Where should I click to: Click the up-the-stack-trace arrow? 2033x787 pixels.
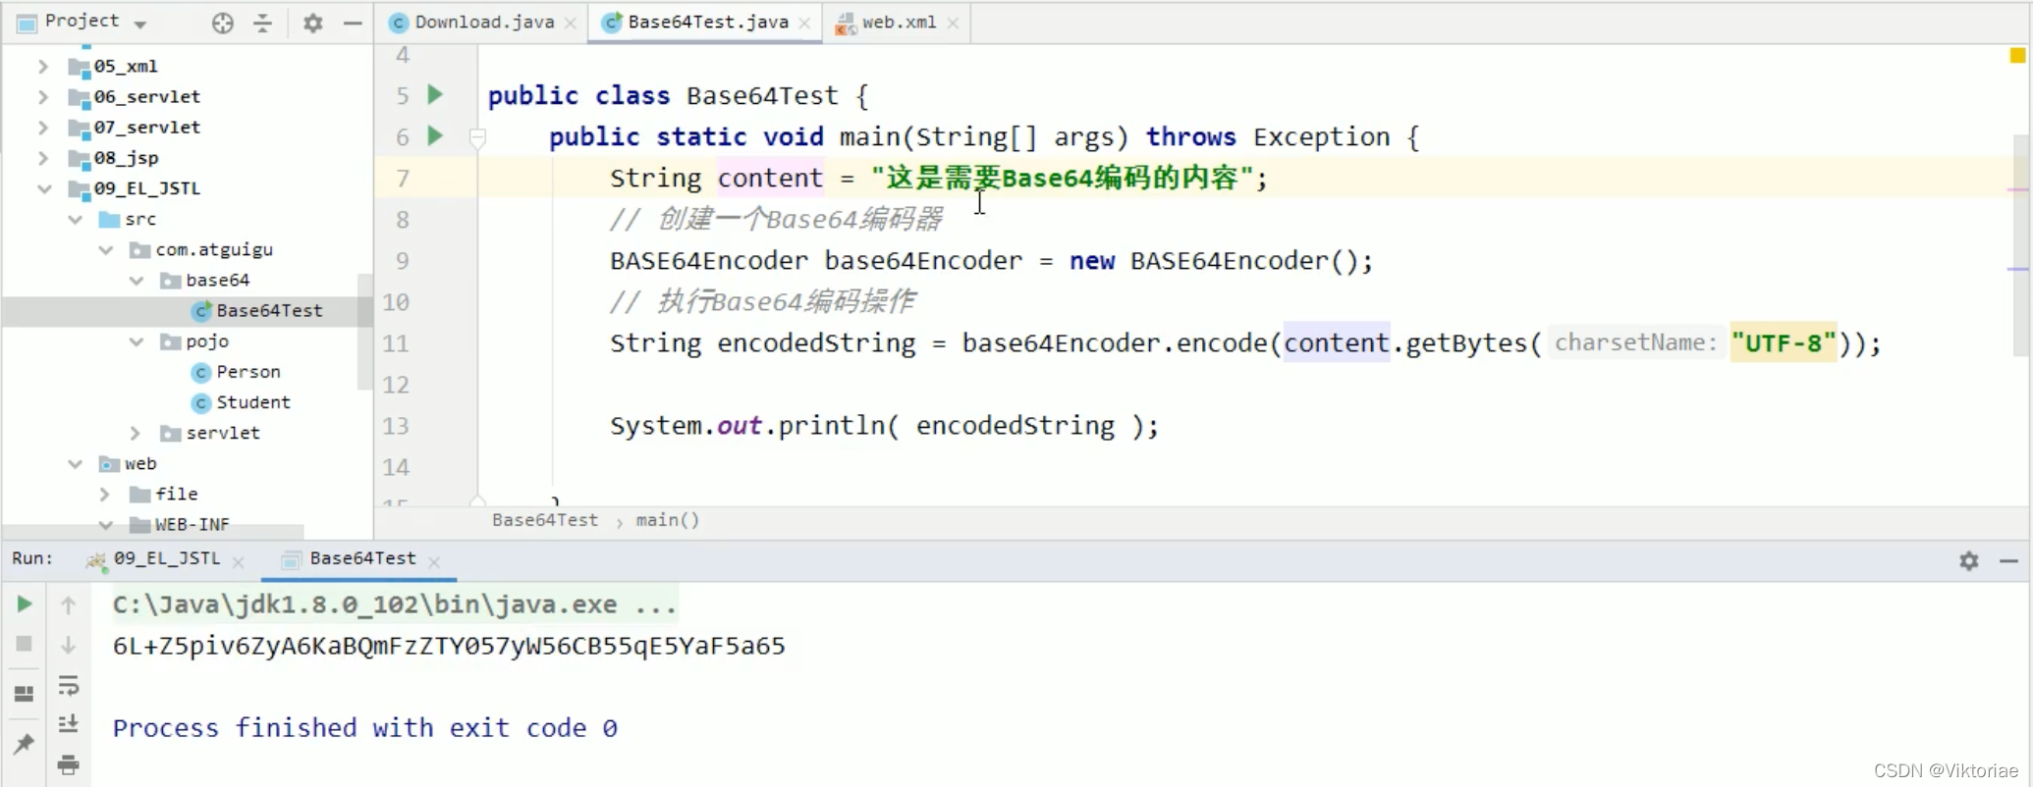pyautogui.click(x=68, y=604)
